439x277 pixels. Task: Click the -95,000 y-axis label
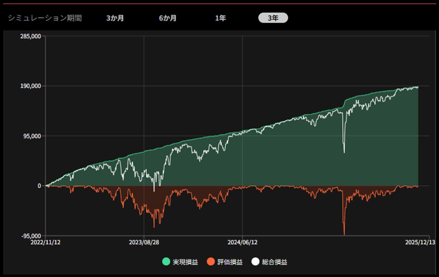point(32,236)
